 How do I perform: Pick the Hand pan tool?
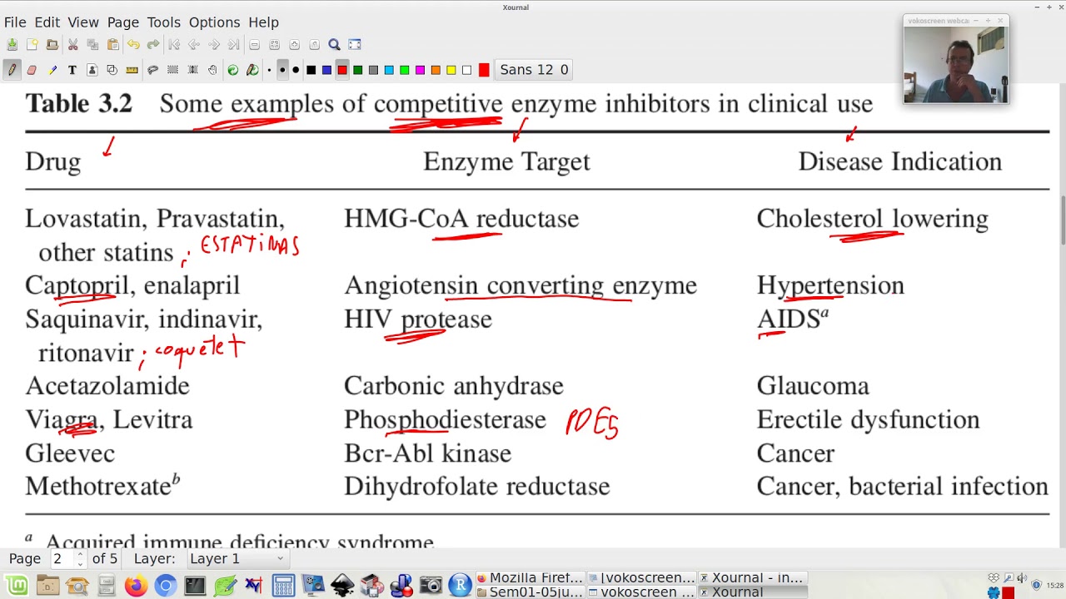[x=212, y=70]
